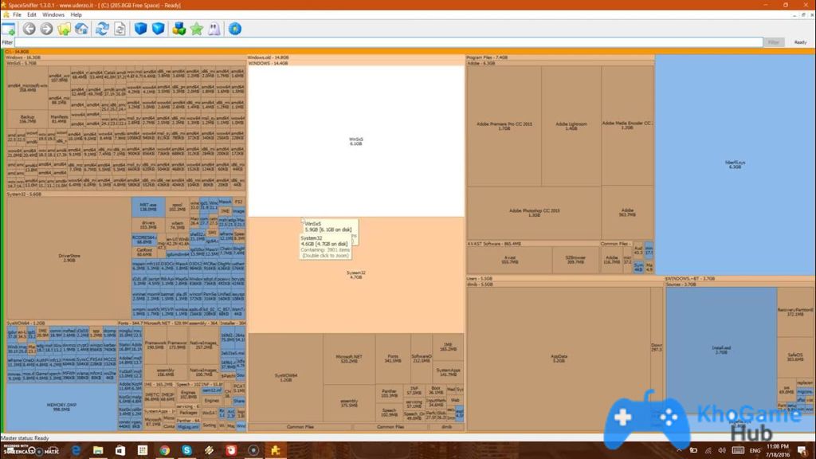
Task: Select the Adobe Premiere Pro CC 2015 block
Action: (504, 125)
